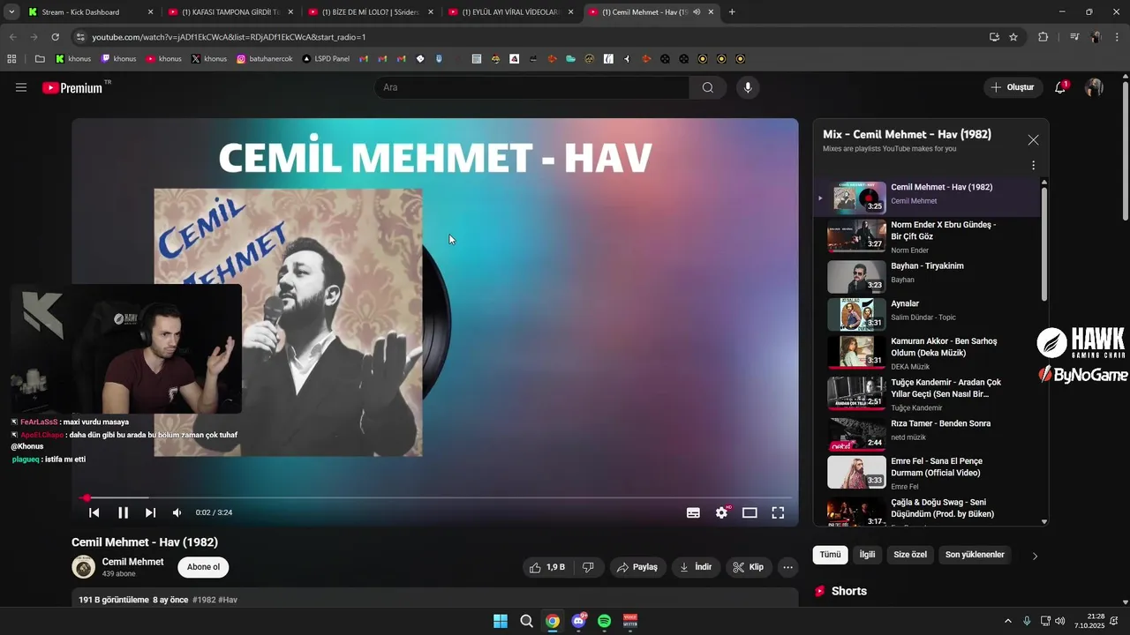Select the Son yüklenenler chip
The height and width of the screenshot is (635, 1130).
(975, 555)
